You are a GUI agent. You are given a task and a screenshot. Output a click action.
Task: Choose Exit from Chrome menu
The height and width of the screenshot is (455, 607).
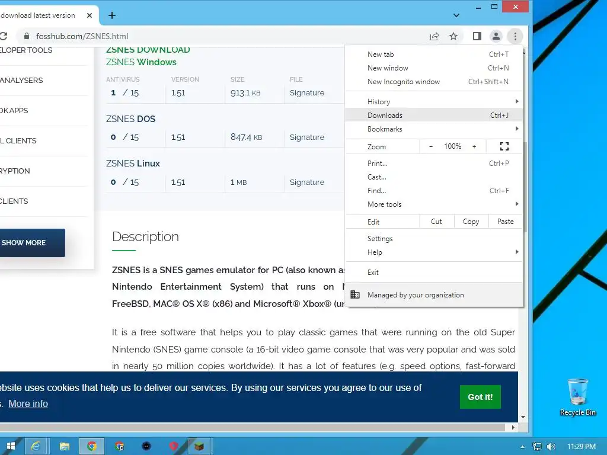click(x=433, y=272)
